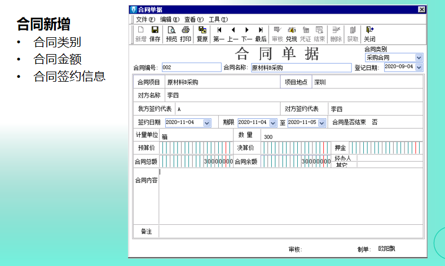The image size is (445, 266).
Task: Click the 合同单据 form heading
Action: (x=277, y=54)
